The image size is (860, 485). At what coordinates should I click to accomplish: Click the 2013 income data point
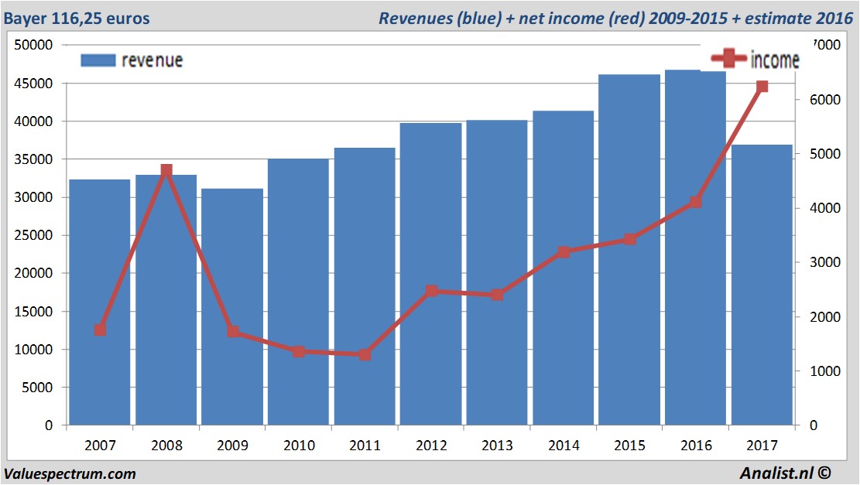coord(497,294)
